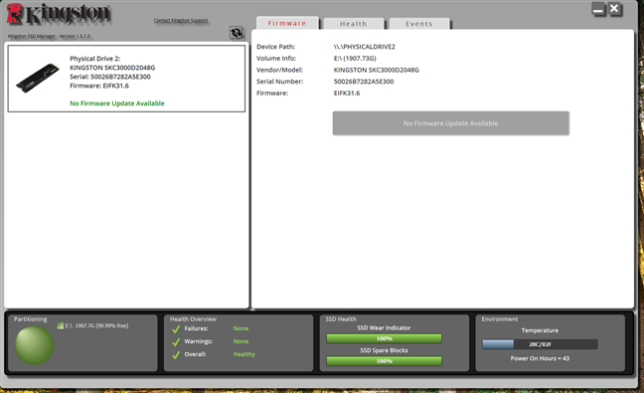Viewport: 644px width, 393px height.
Task: Click the Vendor/Model value in details panel
Action: [x=377, y=70]
